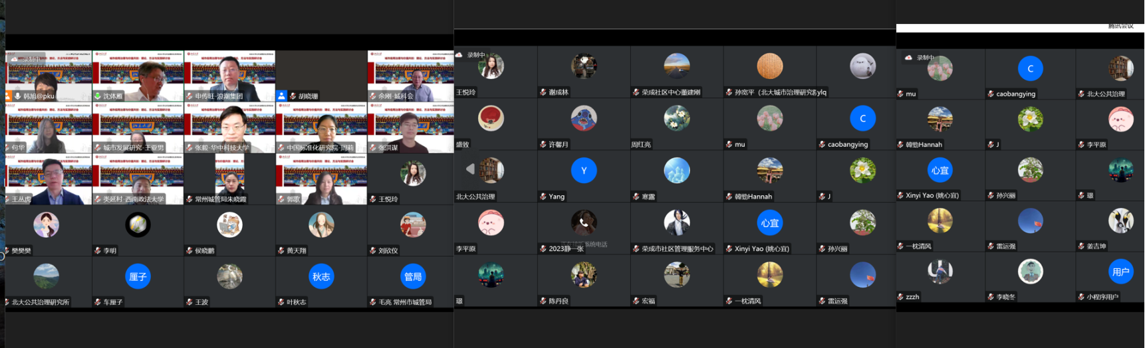Image resolution: width=1145 pixels, height=348 pixels.
Task: Select the blue "用户" avatar of 小程序用户
Action: (x=1120, y=272)
